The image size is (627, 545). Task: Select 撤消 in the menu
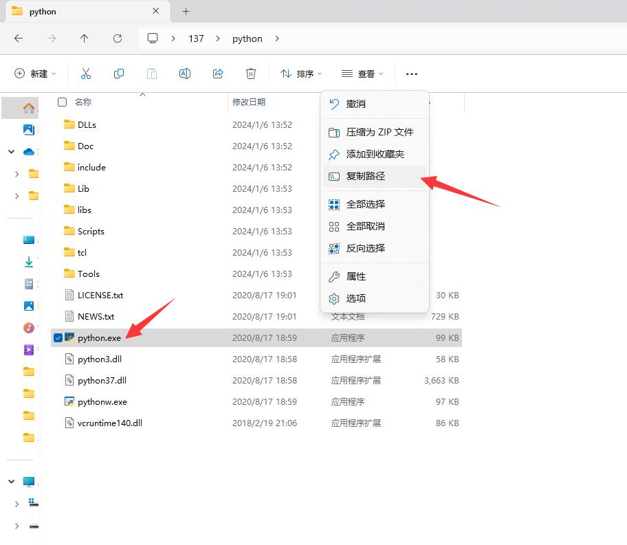pos(375,104)
